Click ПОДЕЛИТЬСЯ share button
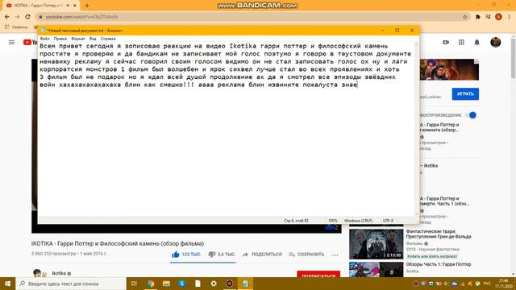 [262, 255]
